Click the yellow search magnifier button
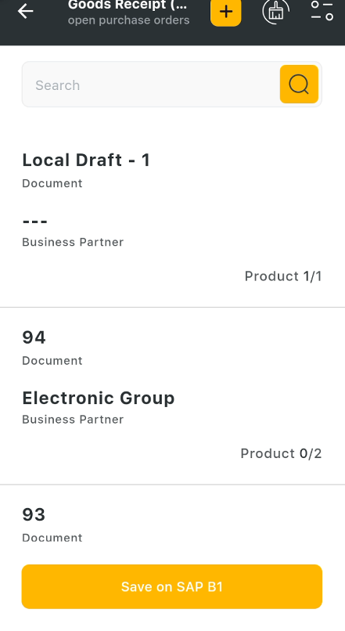345x631 pixels. (299, 84)
